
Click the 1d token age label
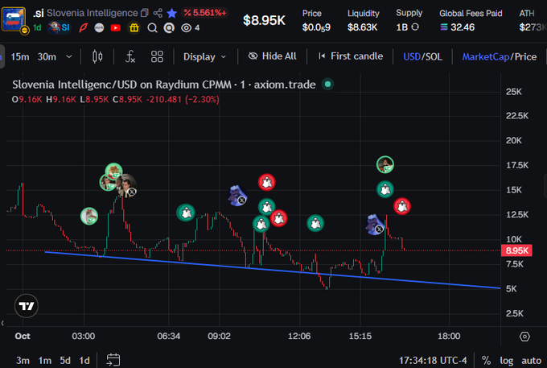[37, 27]
